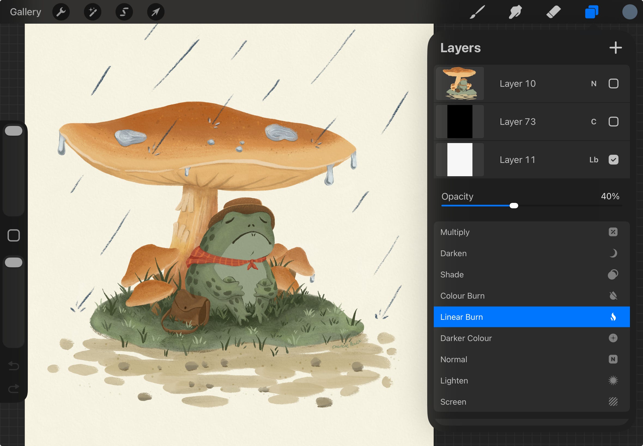The height and width of the screenshot is (446, 643).
Task: Select the Layer 10 mushroom thumbnail
Action: pos(460,83)
